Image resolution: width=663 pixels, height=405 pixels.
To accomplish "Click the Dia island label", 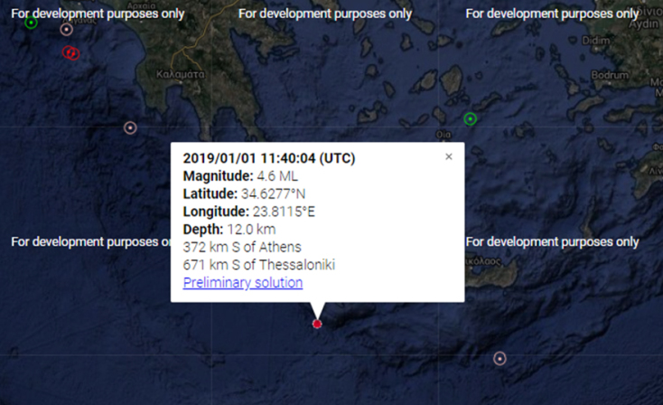I will 444,135.
